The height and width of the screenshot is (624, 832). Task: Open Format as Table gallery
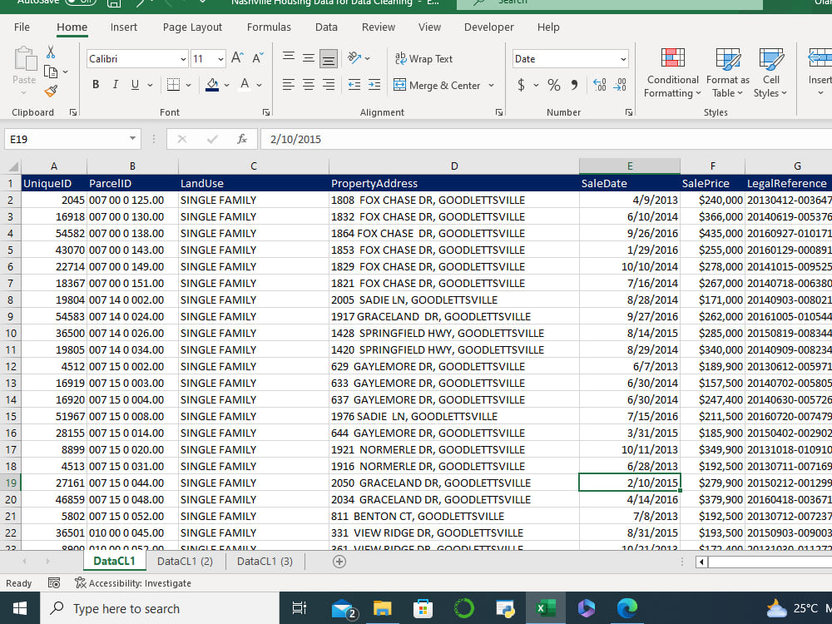click(727, 72)
